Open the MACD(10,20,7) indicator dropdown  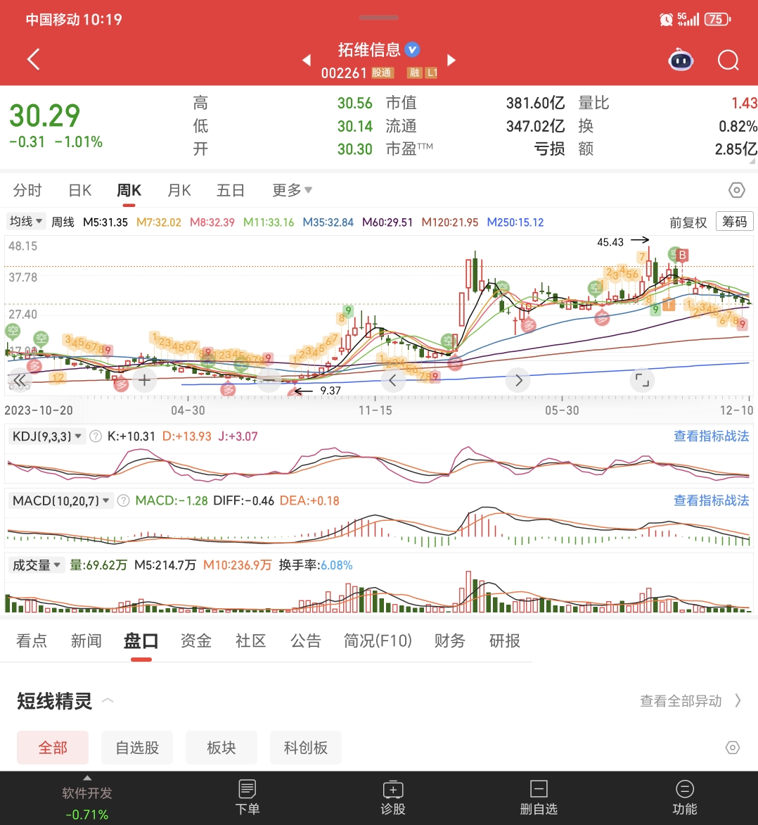[x=61, y=500]
